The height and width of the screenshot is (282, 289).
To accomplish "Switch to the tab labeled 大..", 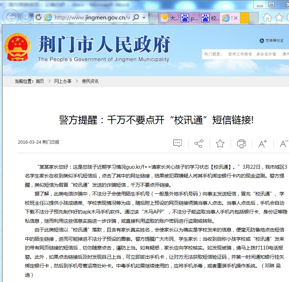I will click(x=169, y=18).
